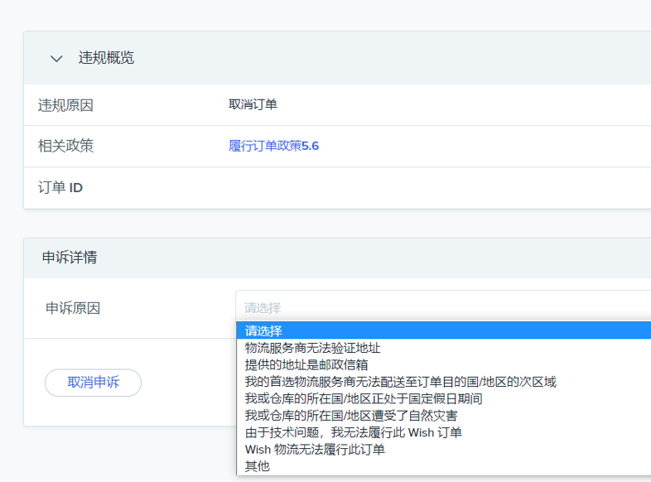
Task: Choose 物流服务商无法验证地址 option
Action: coord(313,348)
